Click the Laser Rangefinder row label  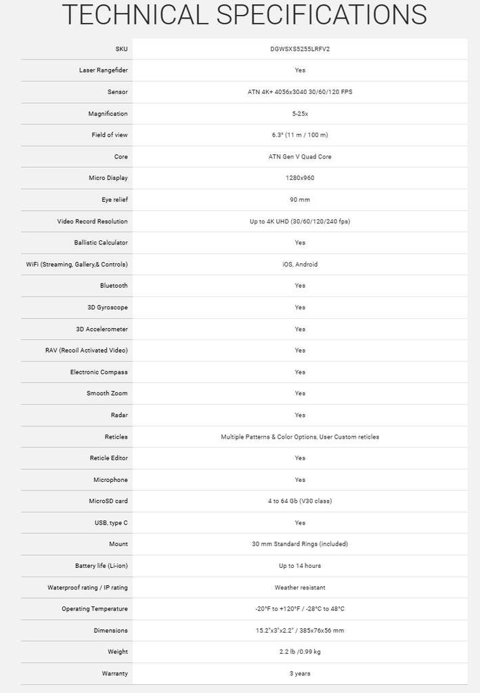tap(103, 70)
